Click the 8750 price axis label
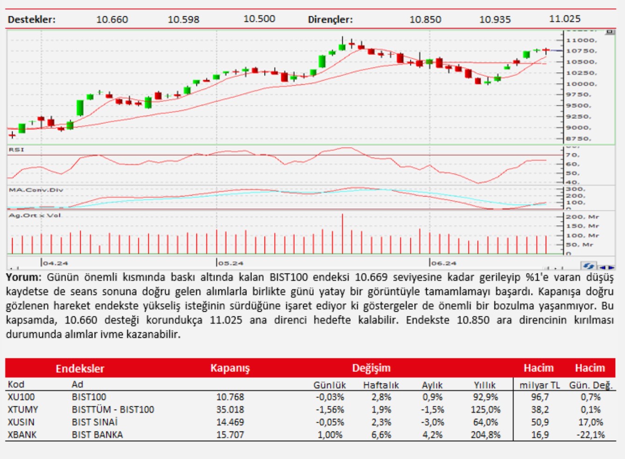 click(x=579, y=139)
